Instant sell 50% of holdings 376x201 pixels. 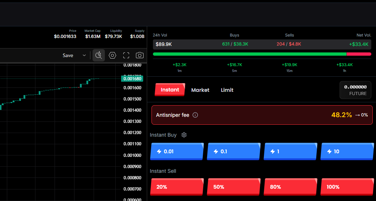pyautogui.click(x=234, y=187)
